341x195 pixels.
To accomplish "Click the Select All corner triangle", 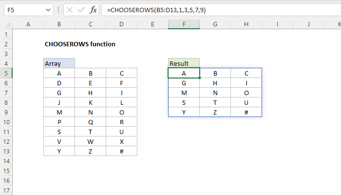I will point(8,24).
